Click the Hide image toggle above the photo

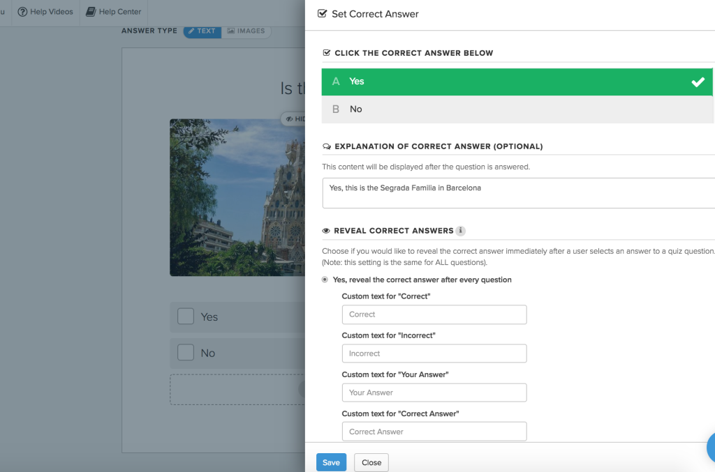pyautogui.click(x=293, y=119)
